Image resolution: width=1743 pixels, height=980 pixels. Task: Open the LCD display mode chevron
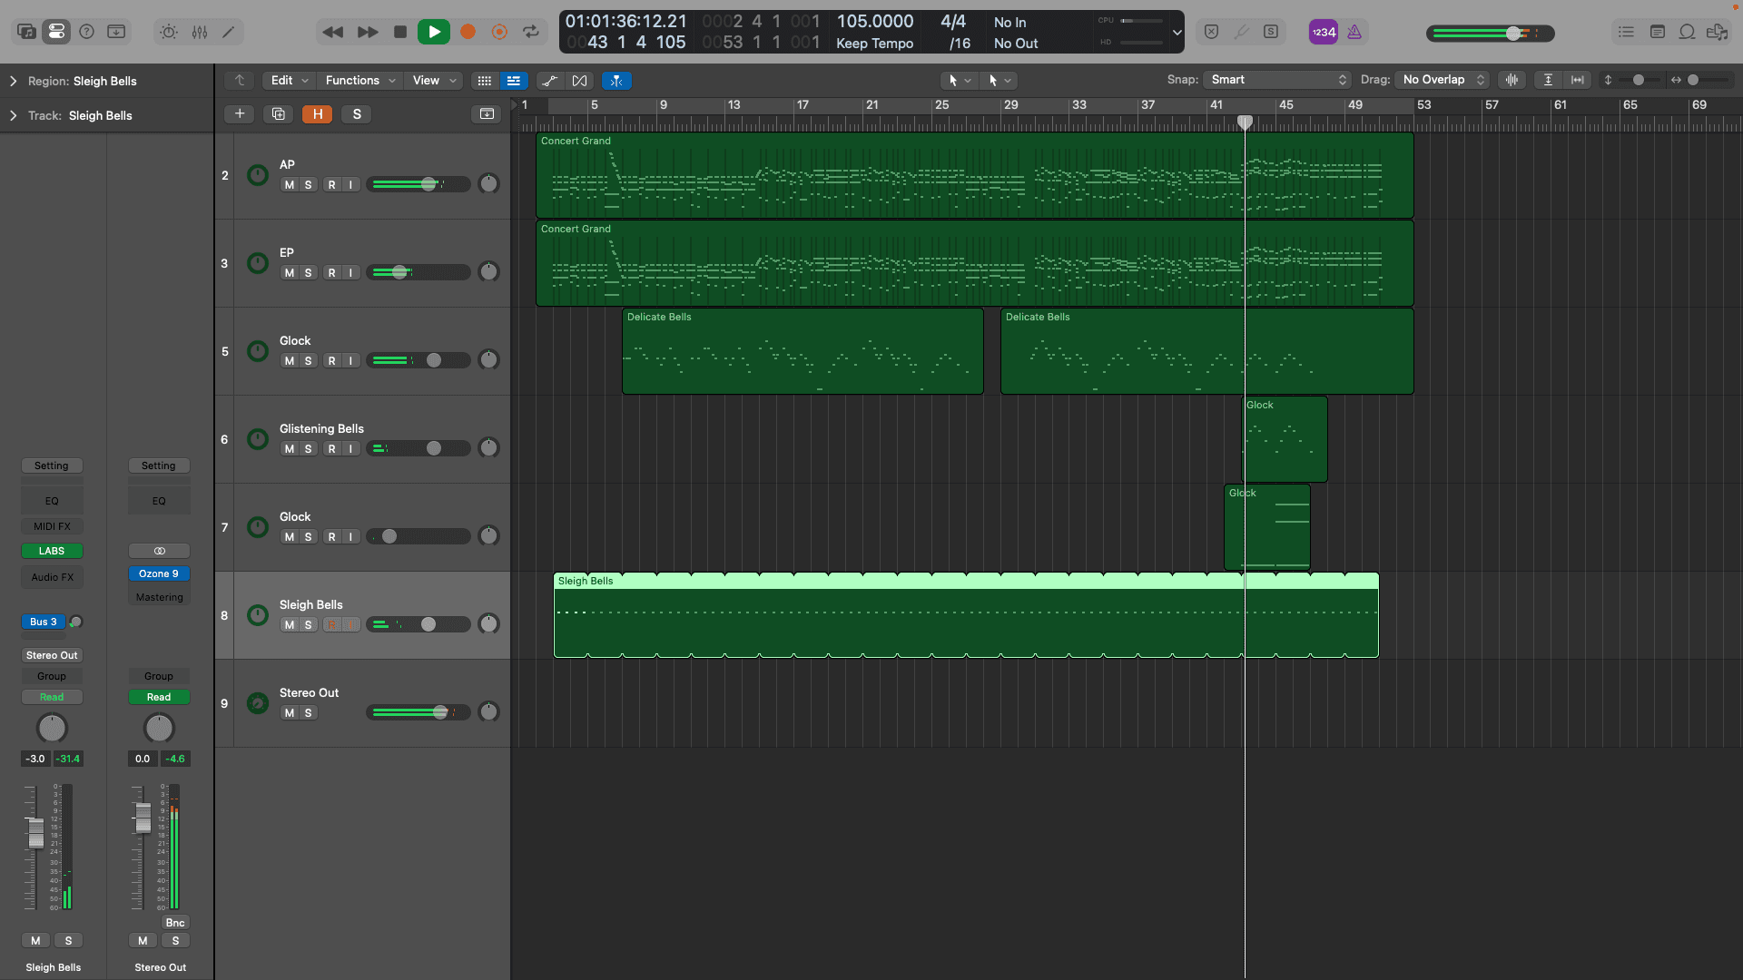1177,33
